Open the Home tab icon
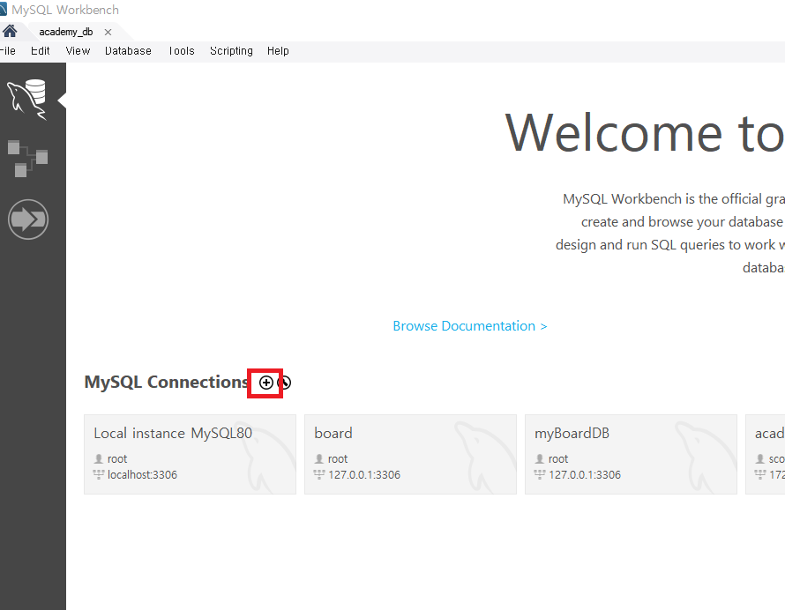The image size is (785, 610). (x=10, y=32)
